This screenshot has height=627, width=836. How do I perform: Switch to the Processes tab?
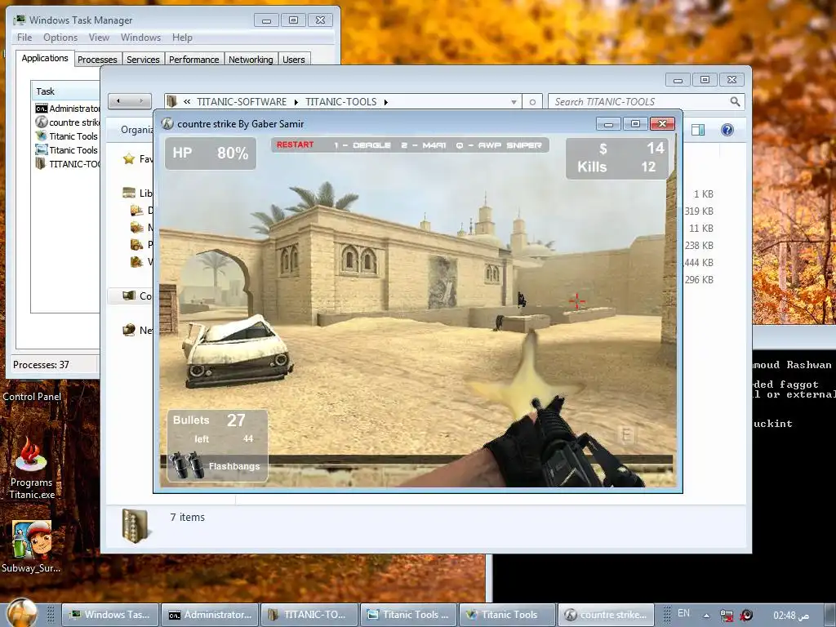coord(97,59)
